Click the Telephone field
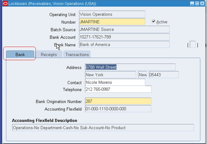This screenshot has width=207, height=144. 118,89
